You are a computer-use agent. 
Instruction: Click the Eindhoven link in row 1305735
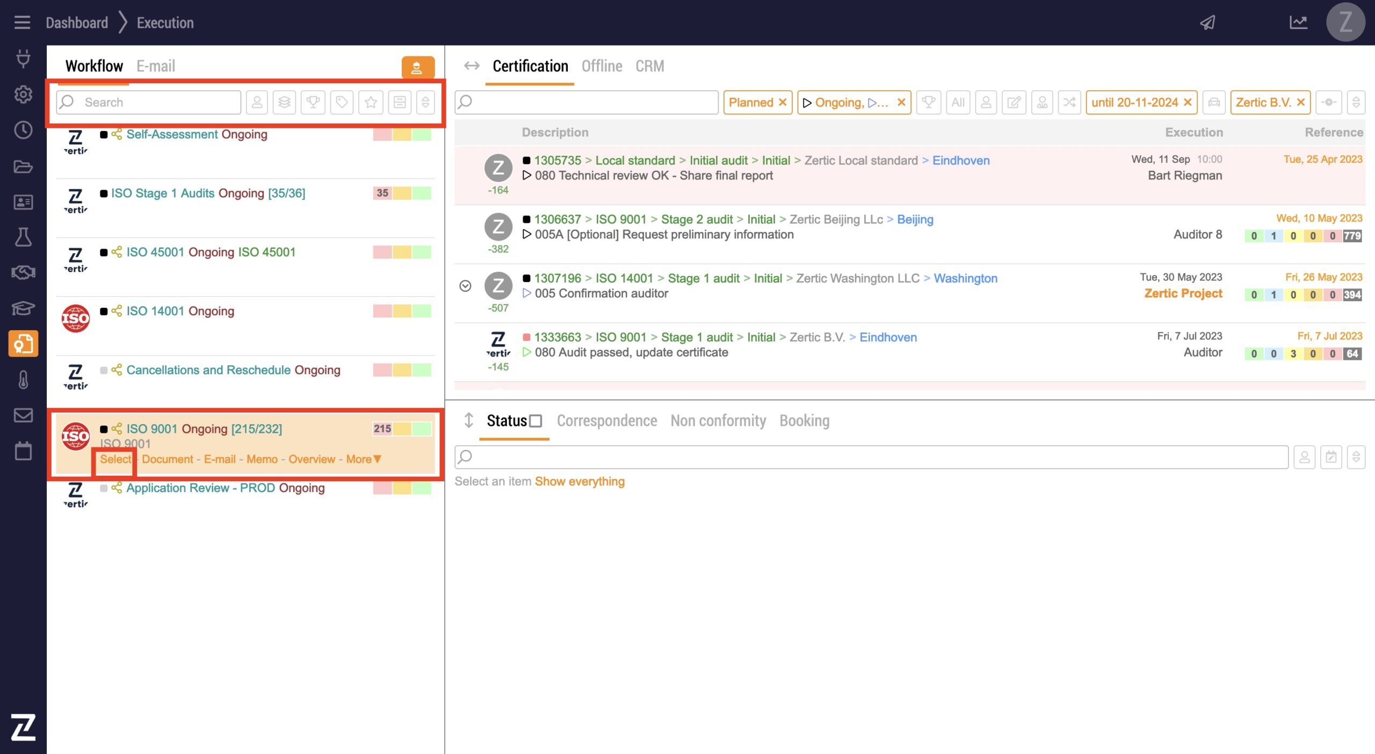pos(960,160)
